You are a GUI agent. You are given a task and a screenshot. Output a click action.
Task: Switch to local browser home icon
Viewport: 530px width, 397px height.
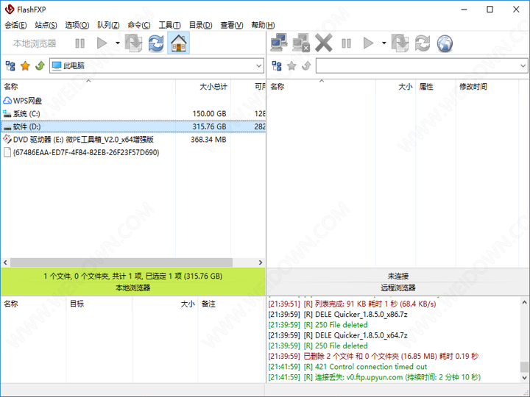[x=178, y=43]
